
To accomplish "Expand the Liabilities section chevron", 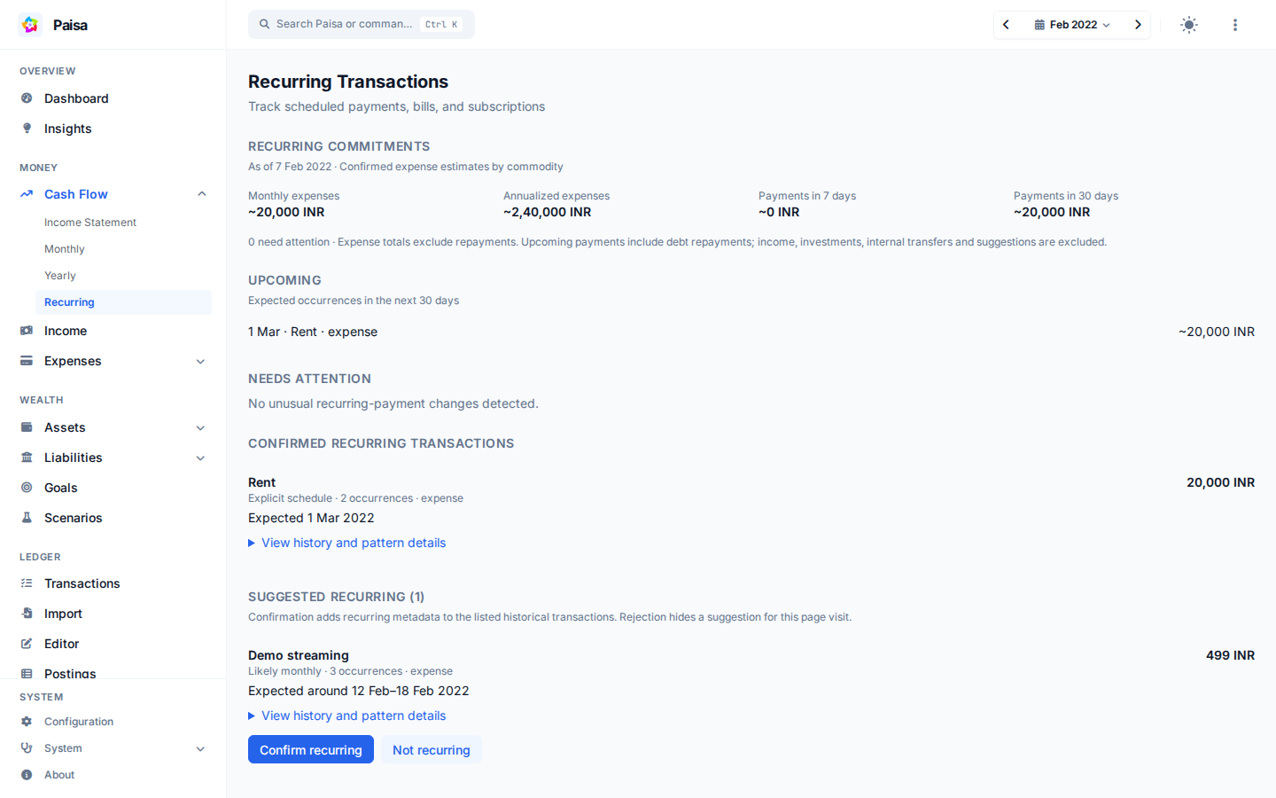I will click(201, 458).
